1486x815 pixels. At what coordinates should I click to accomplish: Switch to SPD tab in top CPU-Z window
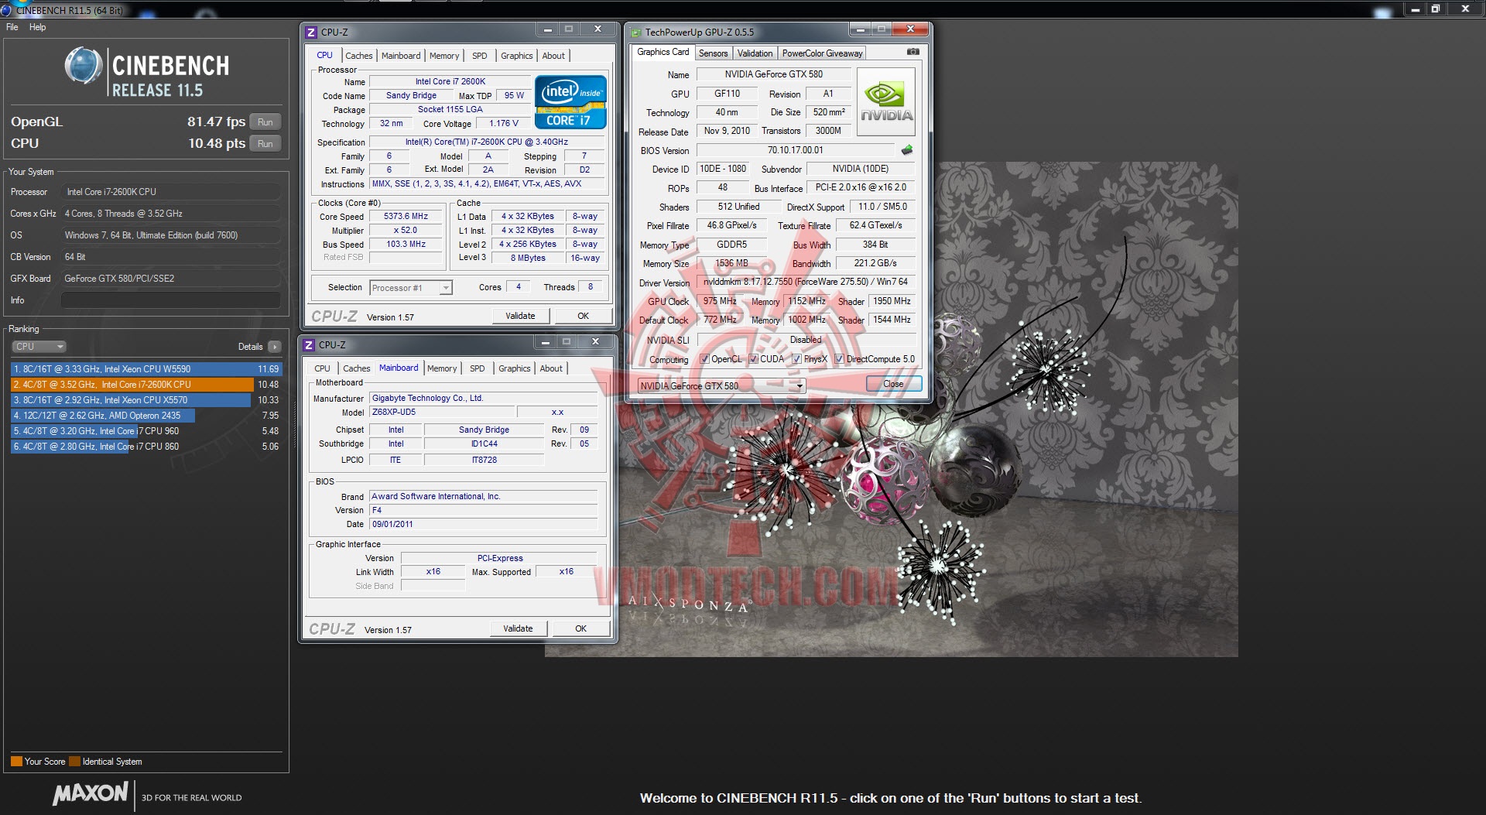[x=480, y=56]
